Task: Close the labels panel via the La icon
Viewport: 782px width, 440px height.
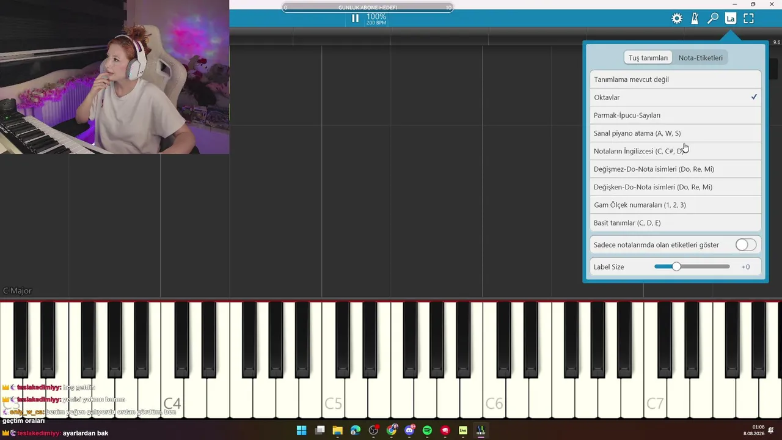Action: coord(730,18)
